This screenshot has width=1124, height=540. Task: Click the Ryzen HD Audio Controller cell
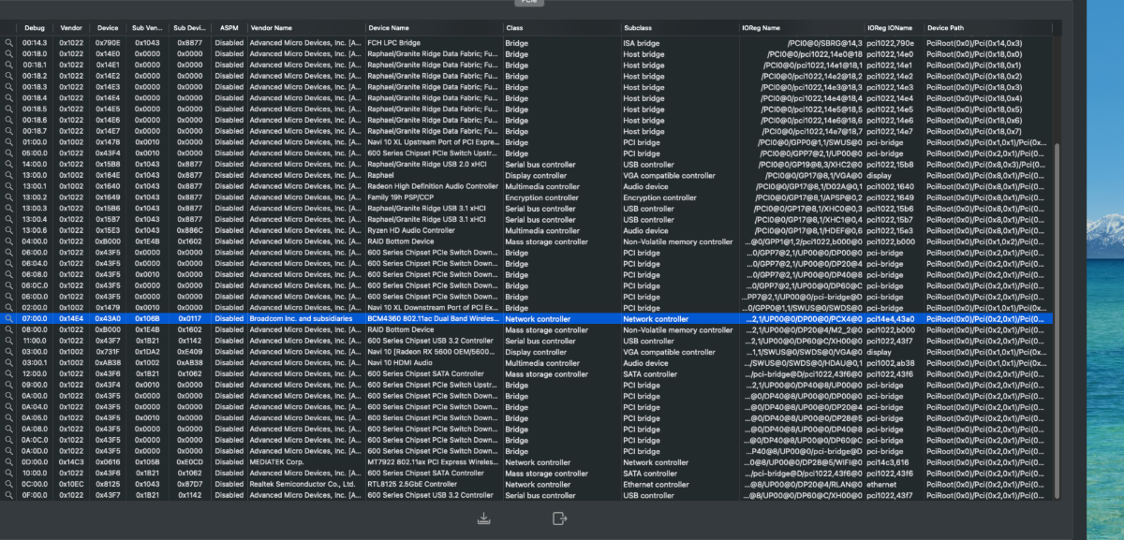[x=410, y=230]
